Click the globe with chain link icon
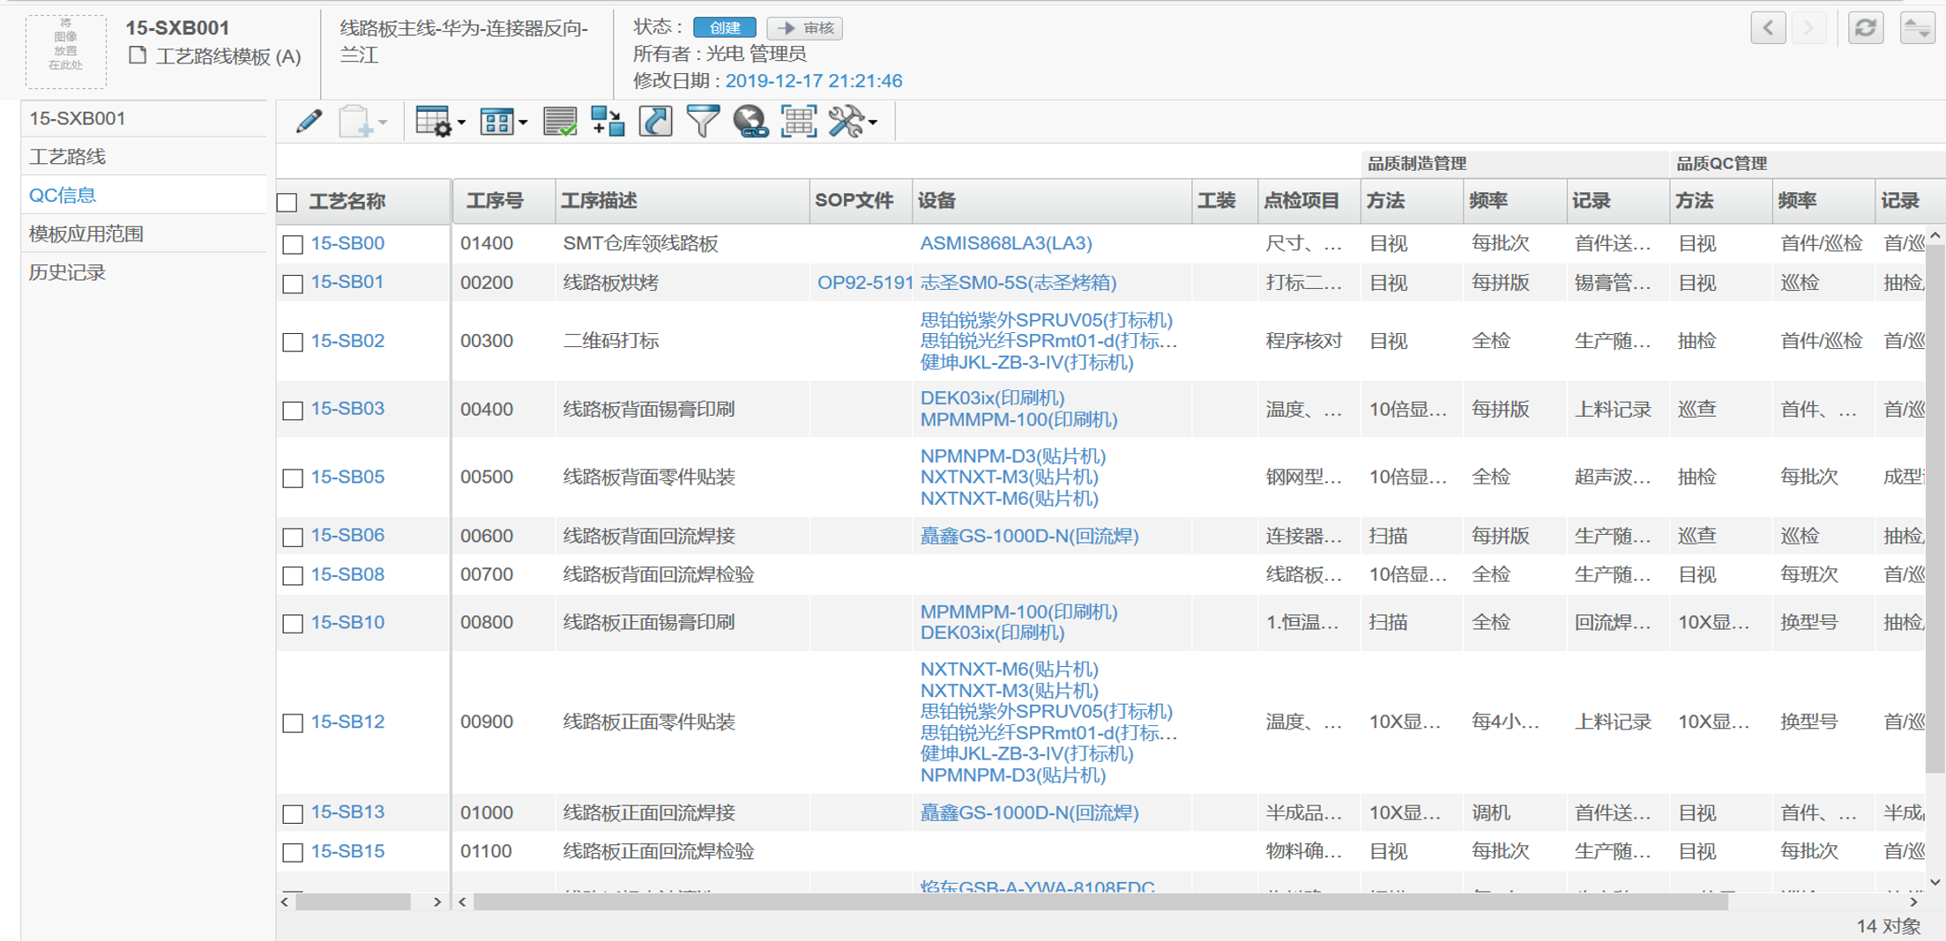The height and width of the screenshot is (941, 1946). [749, 122]
